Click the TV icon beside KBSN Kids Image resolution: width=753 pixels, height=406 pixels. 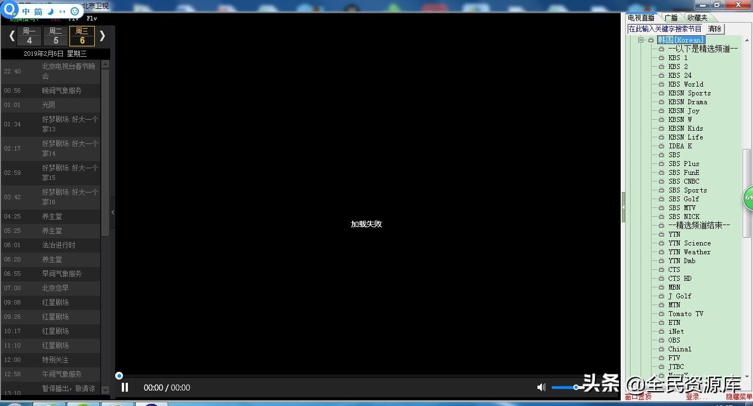click(661, 129)
